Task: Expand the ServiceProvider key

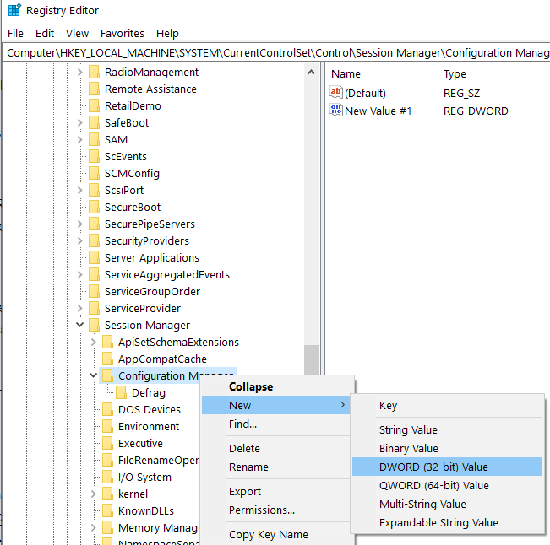Action: 80,308
